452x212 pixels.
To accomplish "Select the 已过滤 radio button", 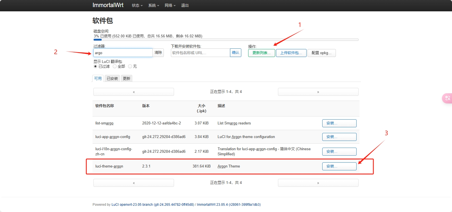I will coord(95,66).
